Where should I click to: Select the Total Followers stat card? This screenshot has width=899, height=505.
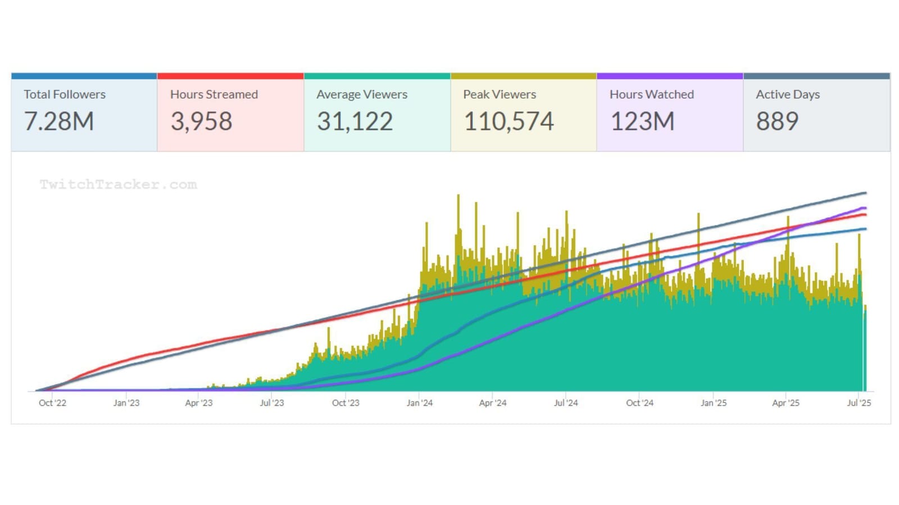click(84, 113)
